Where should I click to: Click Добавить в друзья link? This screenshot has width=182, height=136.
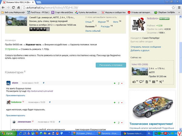pyautogui.click(x=140, y=50)
